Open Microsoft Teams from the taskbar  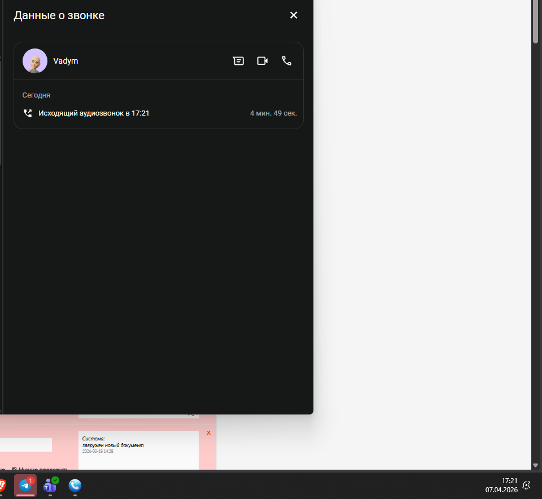(x=50, y=485)
